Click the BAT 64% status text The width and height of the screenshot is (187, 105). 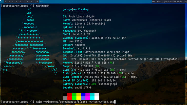156,2
